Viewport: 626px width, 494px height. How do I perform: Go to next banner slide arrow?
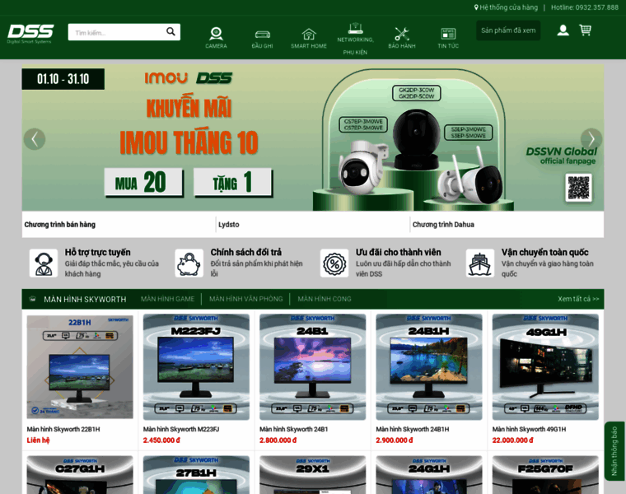point(591,139)
